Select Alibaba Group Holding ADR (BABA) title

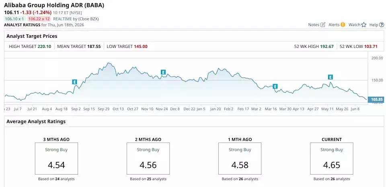click(x=54, y=6)
